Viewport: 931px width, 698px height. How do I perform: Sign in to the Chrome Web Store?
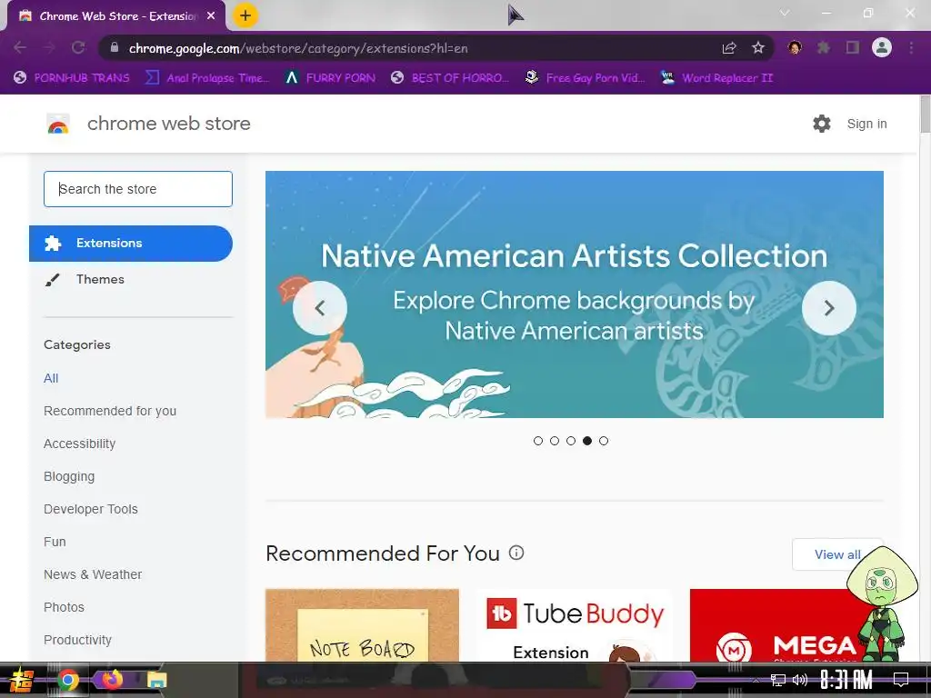pos(866,124)
